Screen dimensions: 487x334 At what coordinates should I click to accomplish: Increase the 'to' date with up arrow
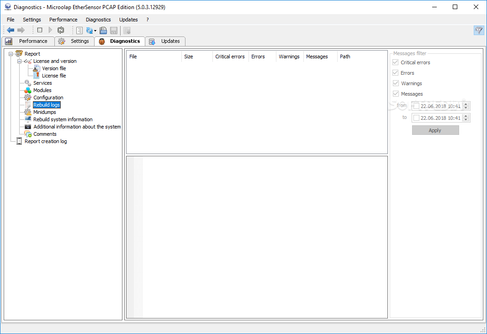coord(466,116)
